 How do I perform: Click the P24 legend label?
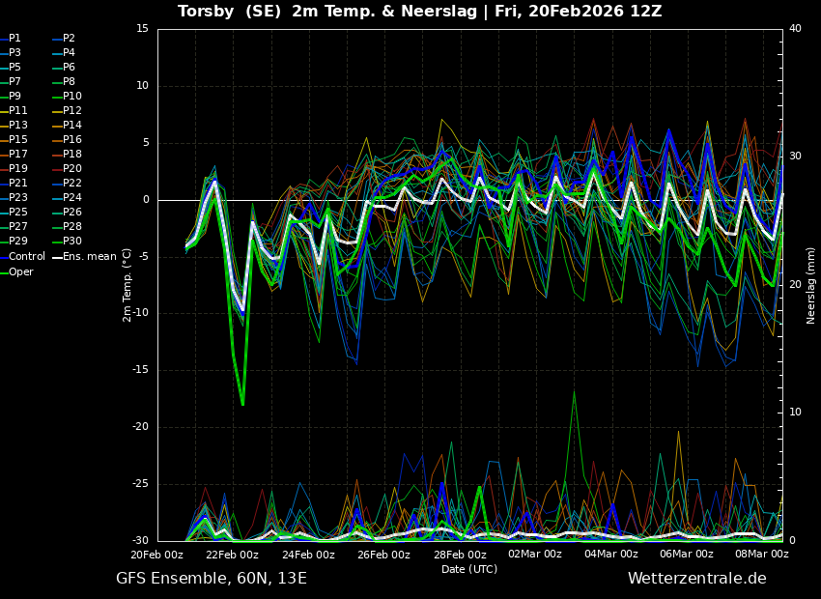pyautogui.click(x=71, y=198)
